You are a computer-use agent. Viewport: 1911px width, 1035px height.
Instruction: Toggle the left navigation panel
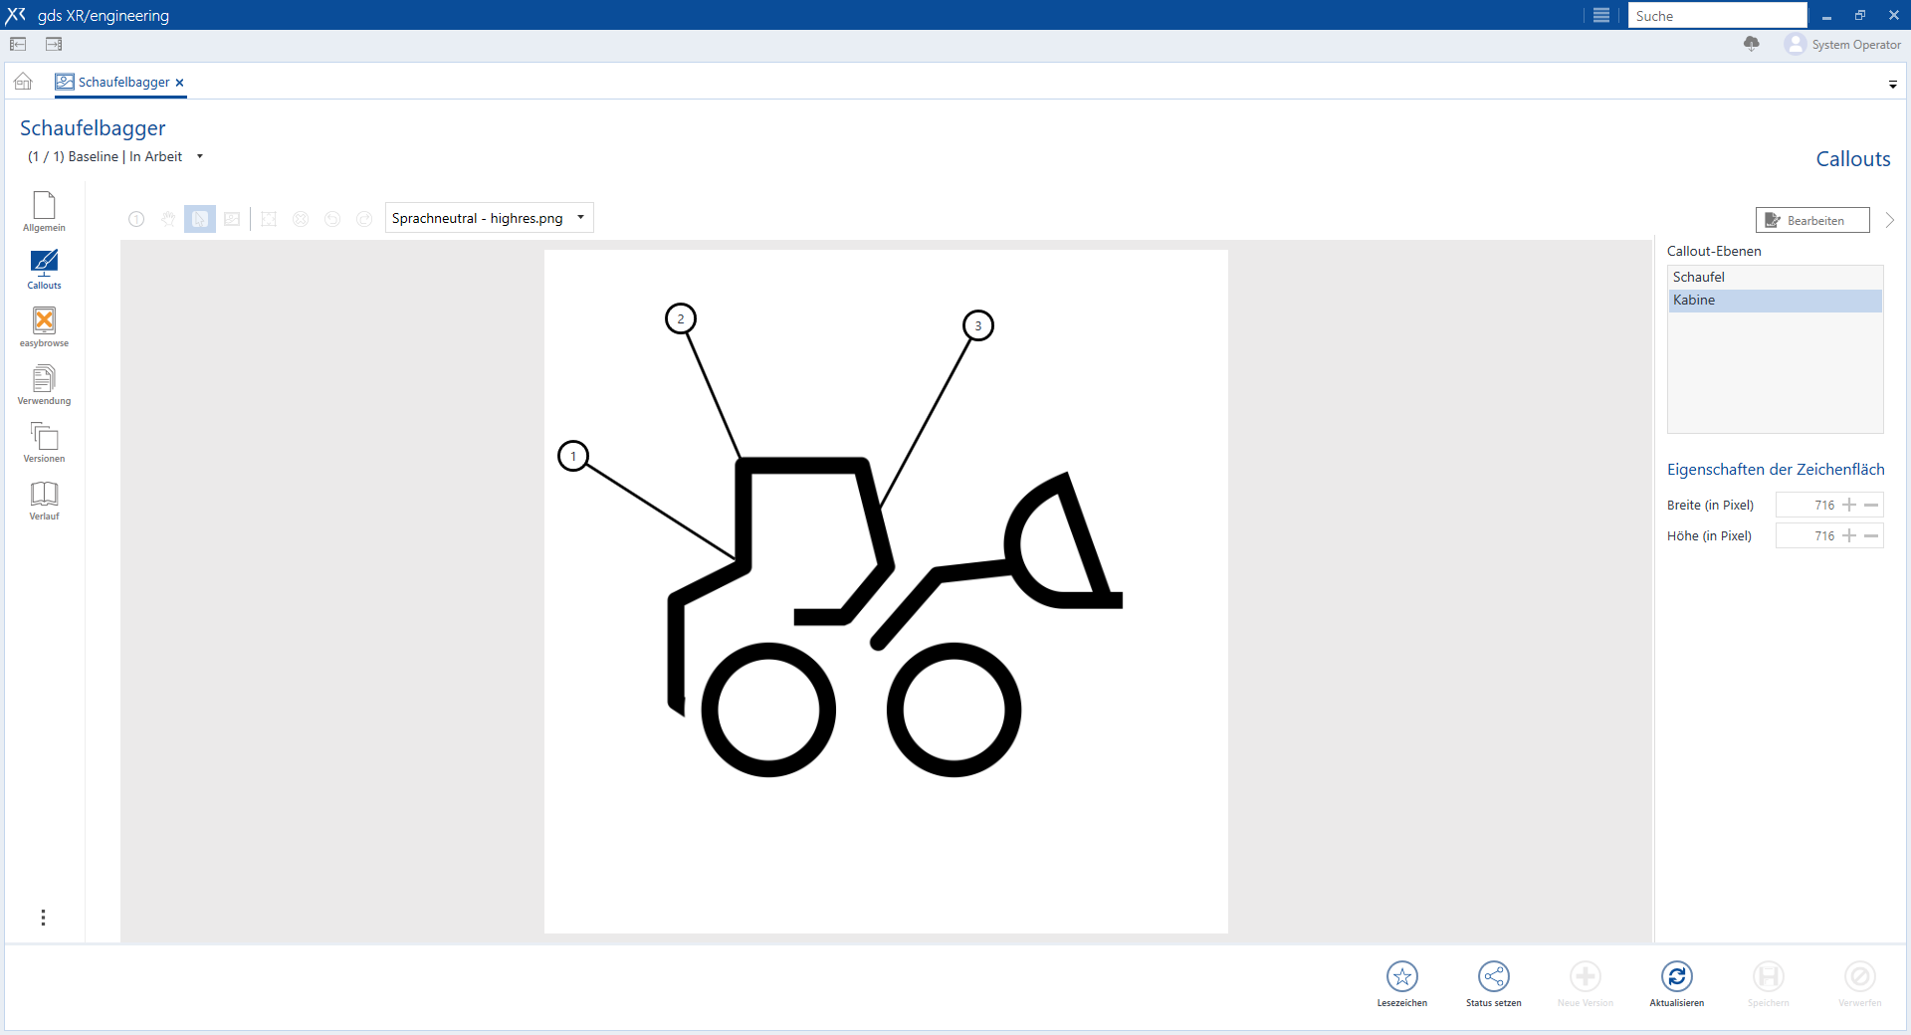click(18, 44)
